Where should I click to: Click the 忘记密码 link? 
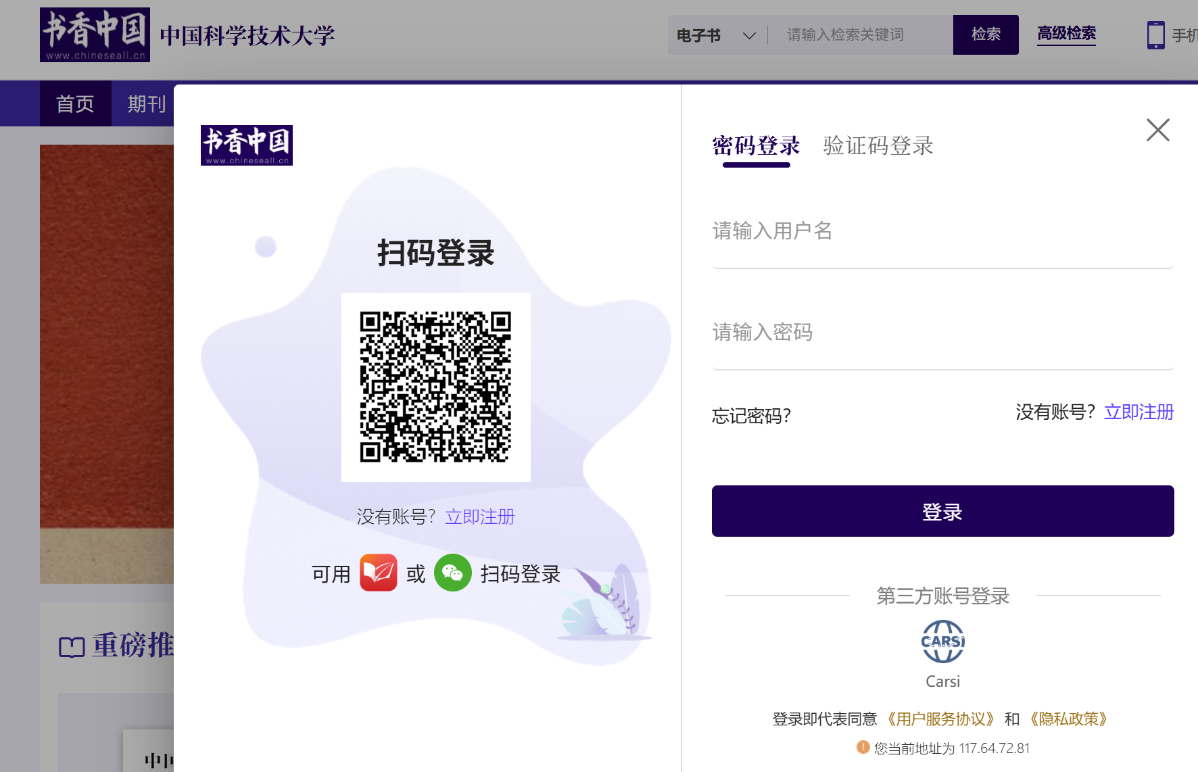pyautogui.click(x=751, y=416)
